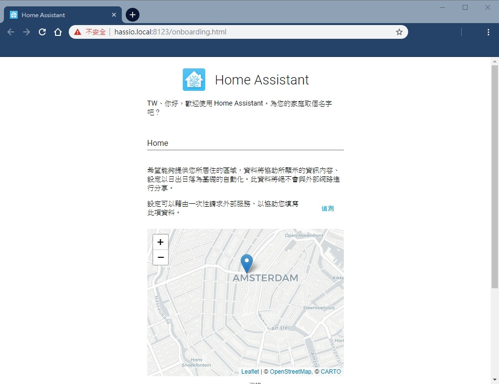This screenshot has height=384, width=499.
Task: Open the CARTO attribution link
Action: click(331, 372)
